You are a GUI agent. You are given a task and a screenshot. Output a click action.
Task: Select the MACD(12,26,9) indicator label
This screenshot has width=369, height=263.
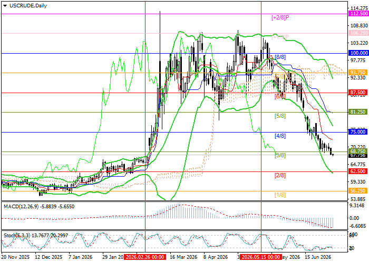point(22,207)
